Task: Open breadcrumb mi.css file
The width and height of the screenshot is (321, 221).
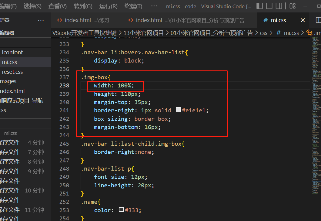Action: [x=291, y=33]
